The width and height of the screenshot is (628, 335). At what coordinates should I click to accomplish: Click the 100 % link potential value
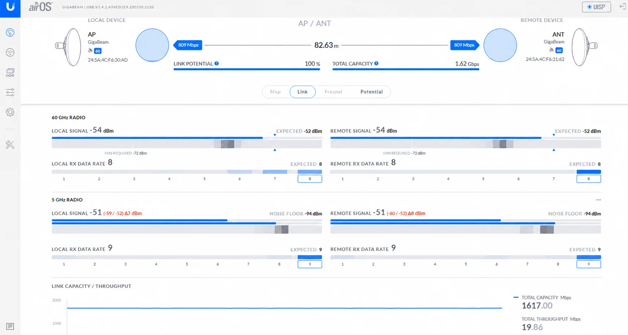pos(312,64)
